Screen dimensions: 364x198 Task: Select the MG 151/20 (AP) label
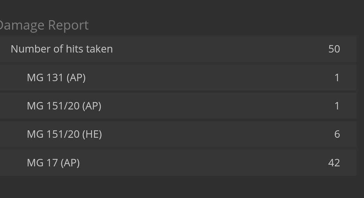[64, 106]
